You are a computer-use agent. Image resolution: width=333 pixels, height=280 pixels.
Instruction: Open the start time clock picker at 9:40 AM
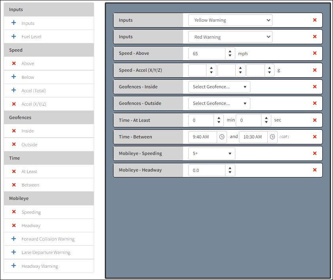(222, 137)
